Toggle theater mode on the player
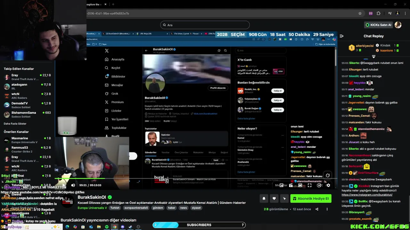 tap(300, 185)
